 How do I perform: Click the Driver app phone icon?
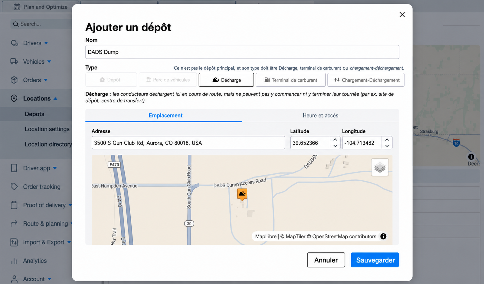click(14, 168)
